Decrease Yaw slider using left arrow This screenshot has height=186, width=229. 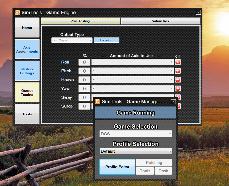[94, 89]
